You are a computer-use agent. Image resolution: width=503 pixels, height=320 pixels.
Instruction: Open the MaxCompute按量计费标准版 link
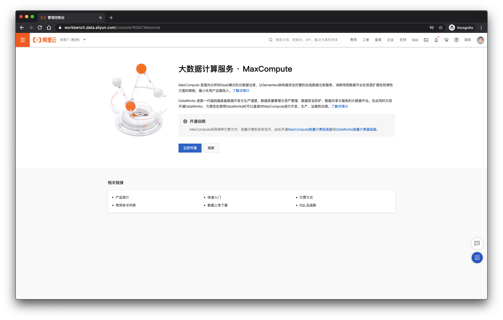click(310, 129)
